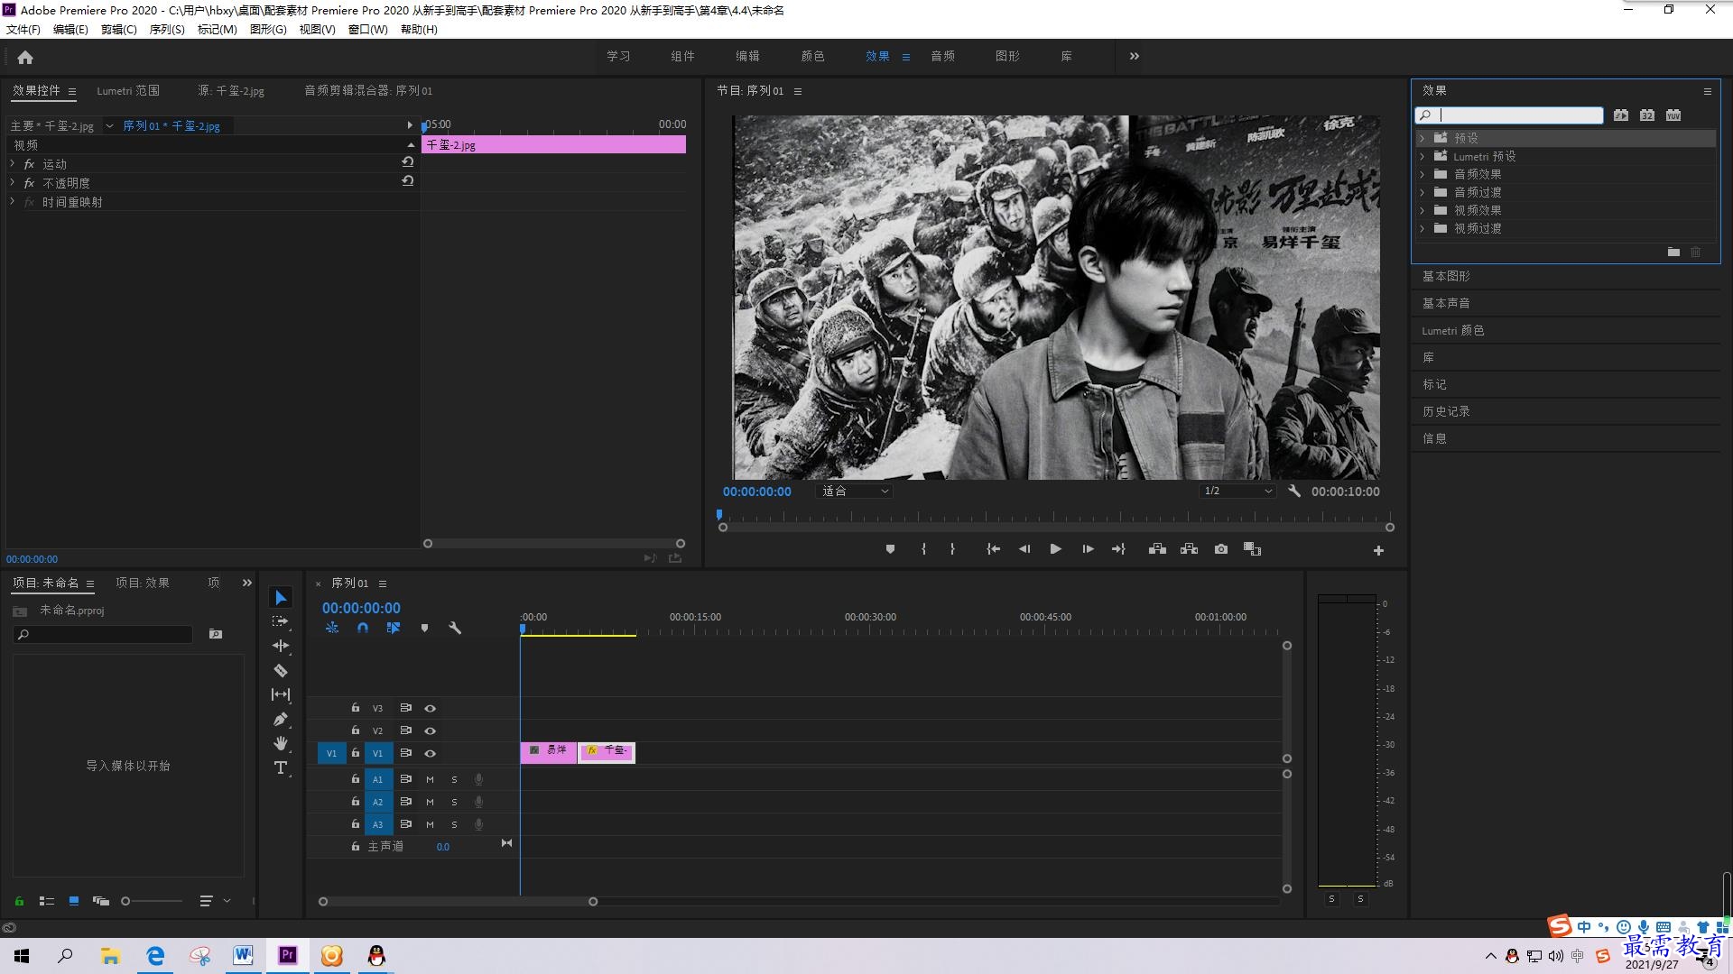Click the Extract button in program monitor
The image size is (1733, 974).
pos(1189,549)
